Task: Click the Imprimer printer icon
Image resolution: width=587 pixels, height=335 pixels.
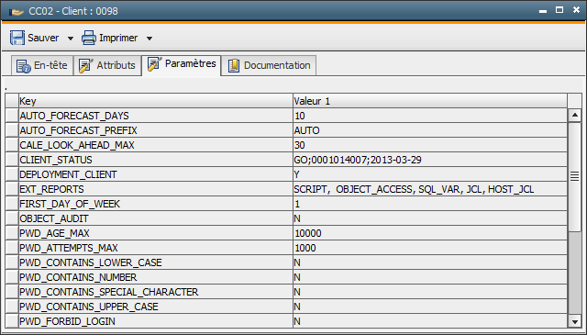Action: click(x=89, y=38)
